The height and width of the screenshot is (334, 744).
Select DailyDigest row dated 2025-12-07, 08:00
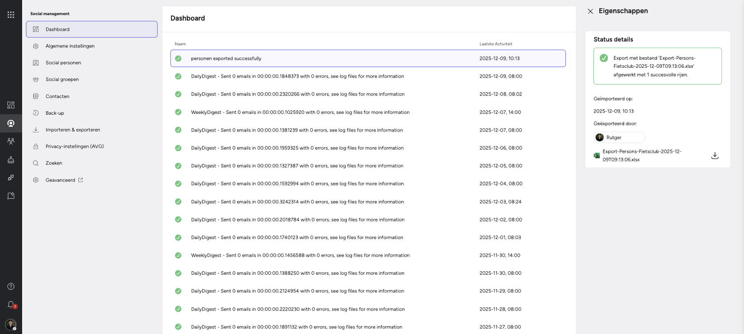(368, 130)
